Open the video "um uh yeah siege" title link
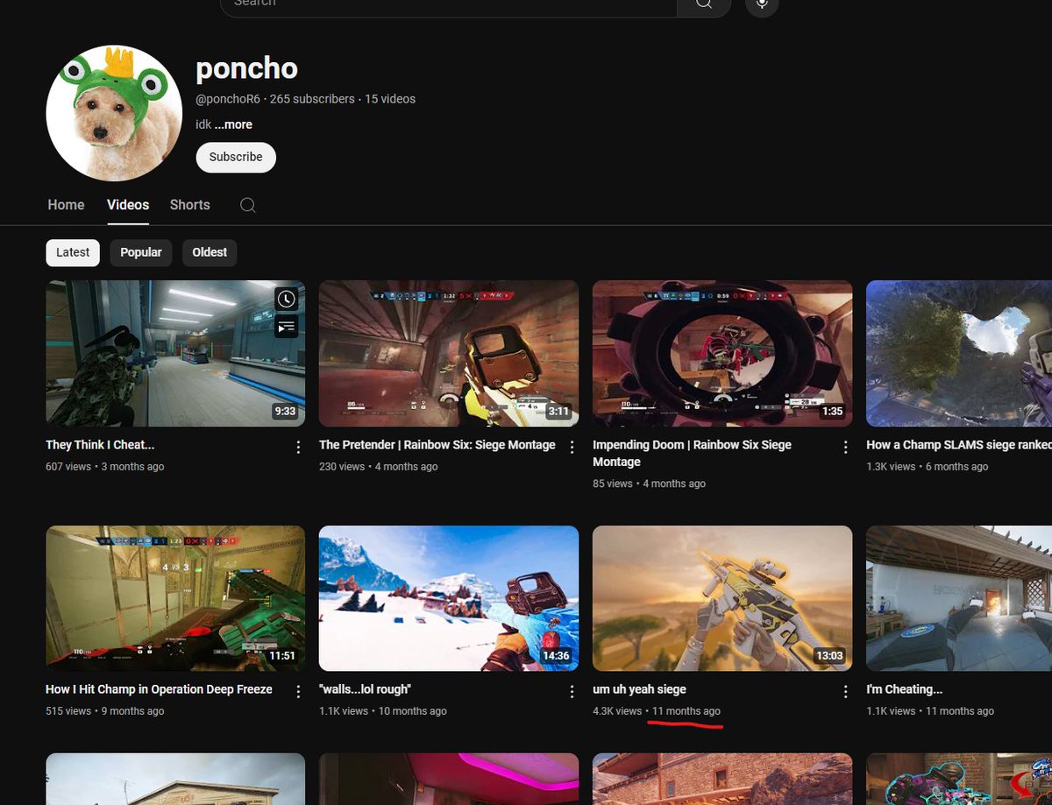The width and height of the screenshot is (1052, 805). 637,688
